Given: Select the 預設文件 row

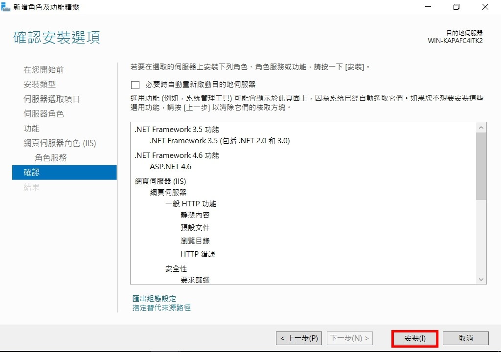Looking at the screenshot, I should click(195, 228).
